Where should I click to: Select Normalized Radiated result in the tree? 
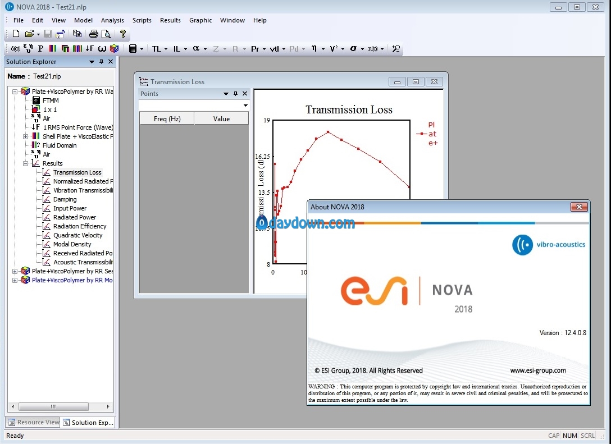point(83,181)
